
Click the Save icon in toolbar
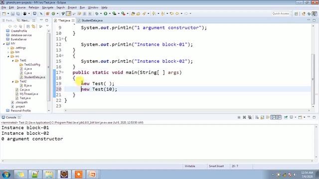coord(12,13)
